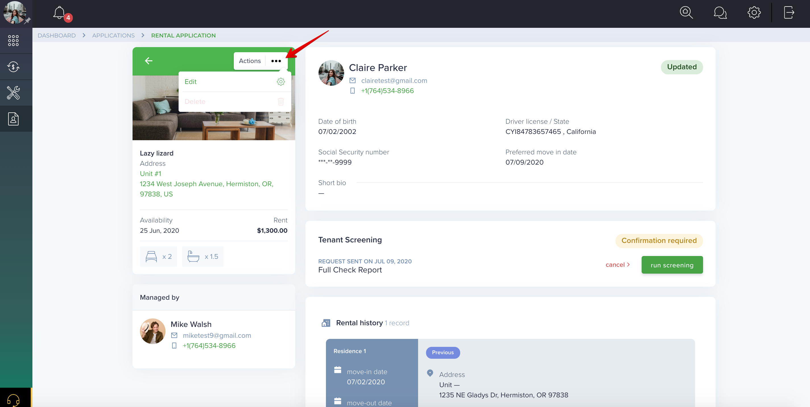The height and width of the screenshot is (407, 810).
Task: Email clairetest@gmail.com
Action: pyautogui.click(x=394, y=81)
